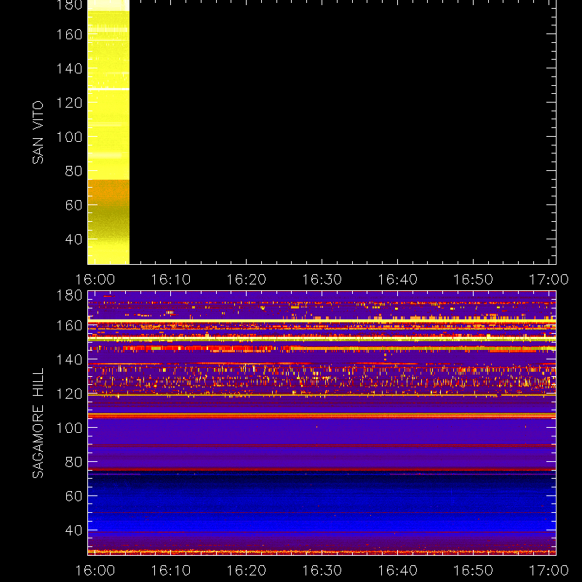Select the 140 tick label on SAN VITO plot
This screenshot has height=582, width=582.
69,68
